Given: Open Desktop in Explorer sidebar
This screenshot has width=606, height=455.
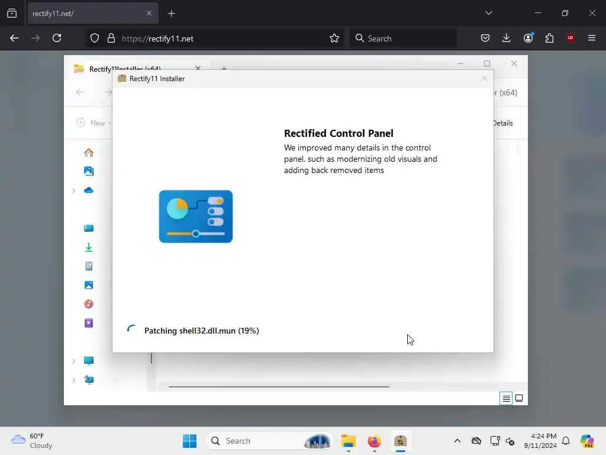Looking at the screenshot, I should 89,228.
